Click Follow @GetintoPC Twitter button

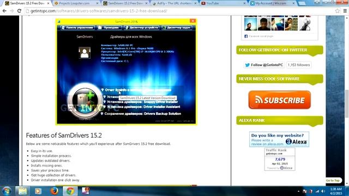click(264, 65)
